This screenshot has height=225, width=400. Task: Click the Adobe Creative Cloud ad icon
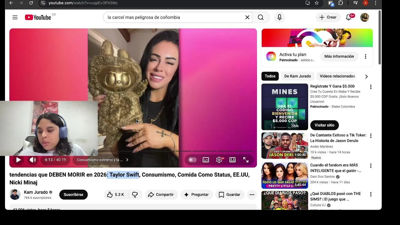(271, 57)
